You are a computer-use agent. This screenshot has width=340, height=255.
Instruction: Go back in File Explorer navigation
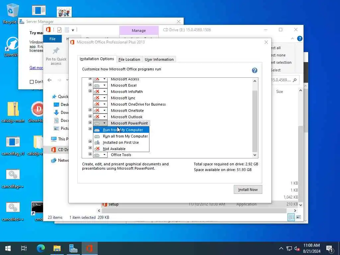click(x=50, y=80)
